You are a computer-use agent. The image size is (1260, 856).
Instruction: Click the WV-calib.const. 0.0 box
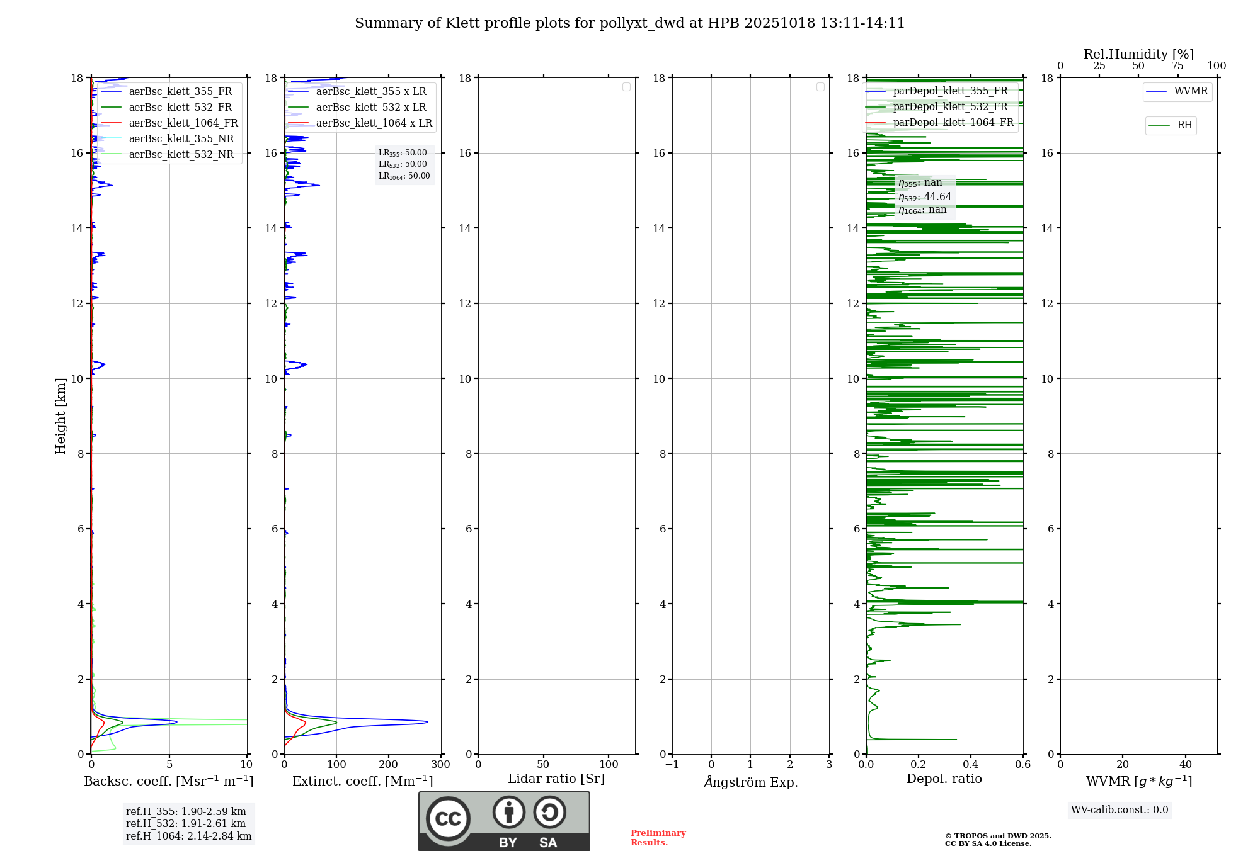point(1120,810)
